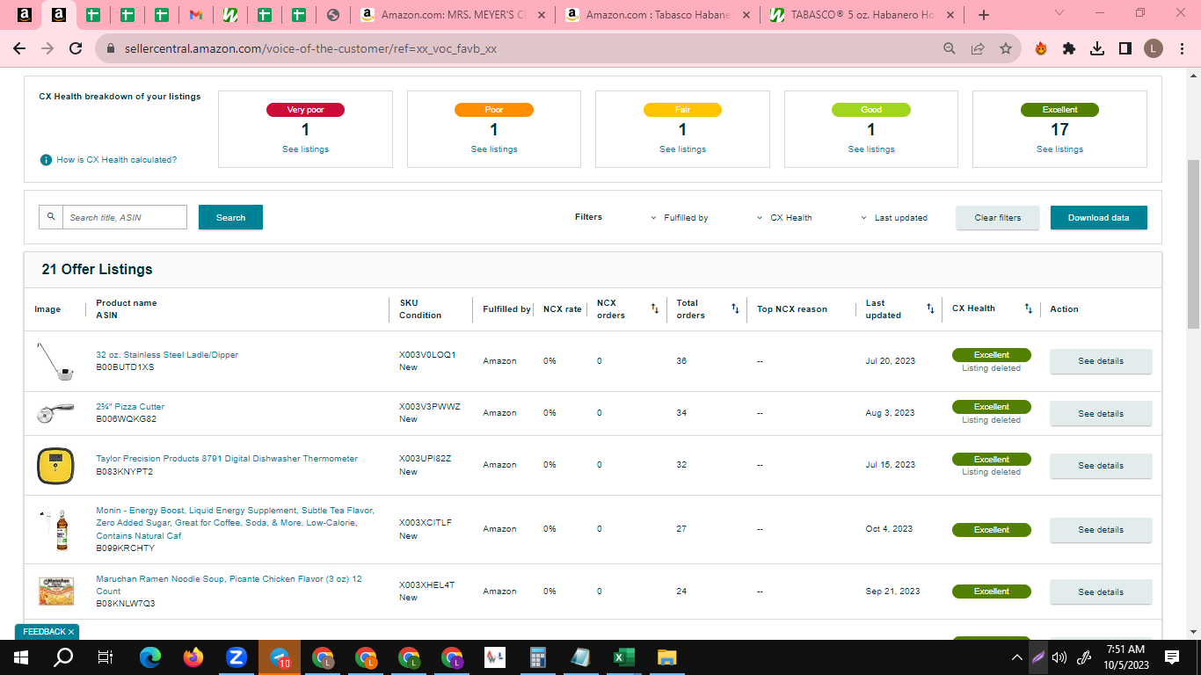Screen dimensions: 1201x675
Task: See details for the Pizza Cutter listing
Action: pos(1101,414)
